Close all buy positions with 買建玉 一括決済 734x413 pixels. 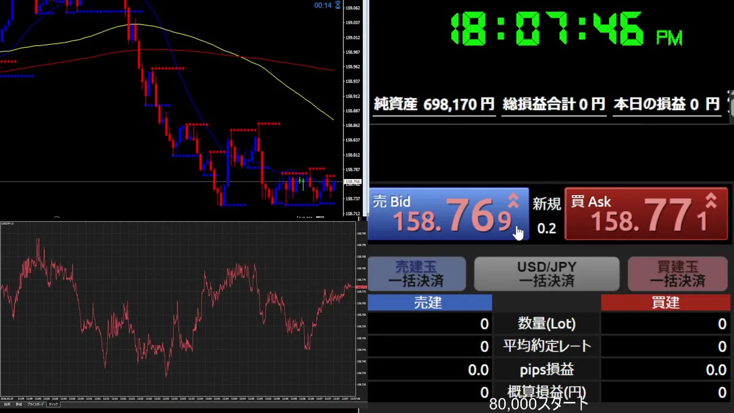coord(677,274)
